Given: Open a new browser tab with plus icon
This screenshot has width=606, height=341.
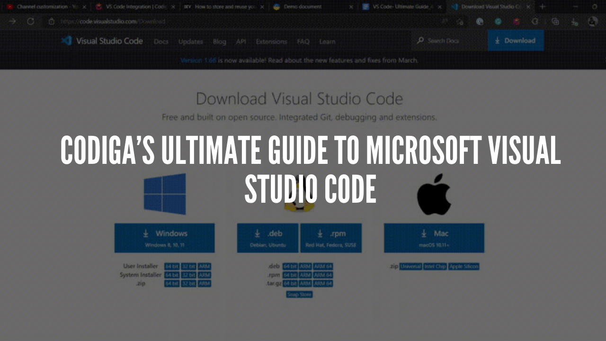Looking at the screenshot, I should tap(543, 7).
